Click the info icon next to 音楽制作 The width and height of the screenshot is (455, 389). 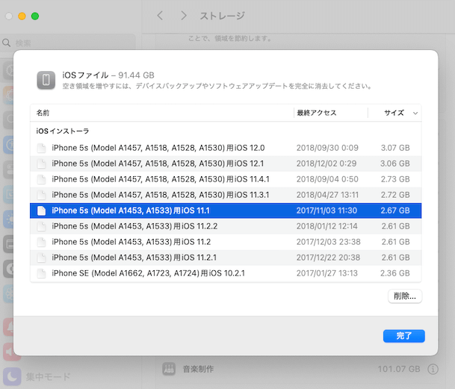(x=433, y=370)
